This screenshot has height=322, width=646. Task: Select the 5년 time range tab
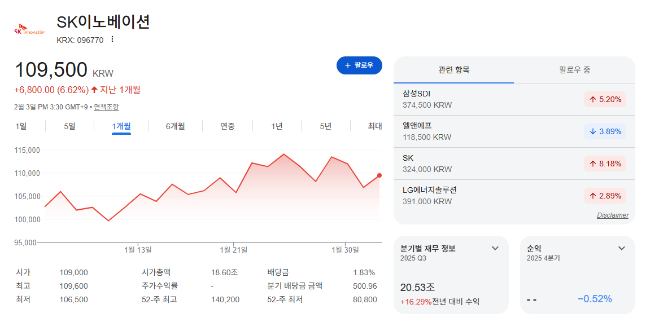pyautogui.click(x=325, y=126)
